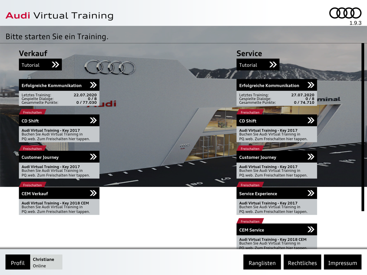The height and width of the screenshot is (275, 367).
Task: Select the CEM Verkauf training
Action: coord(59,193)
